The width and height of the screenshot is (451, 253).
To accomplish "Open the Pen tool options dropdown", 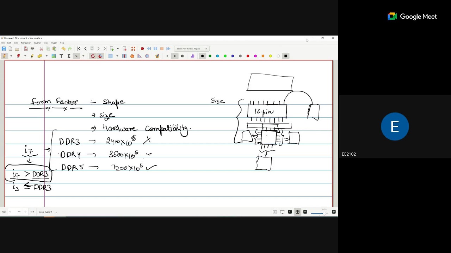I will point(11,56).
